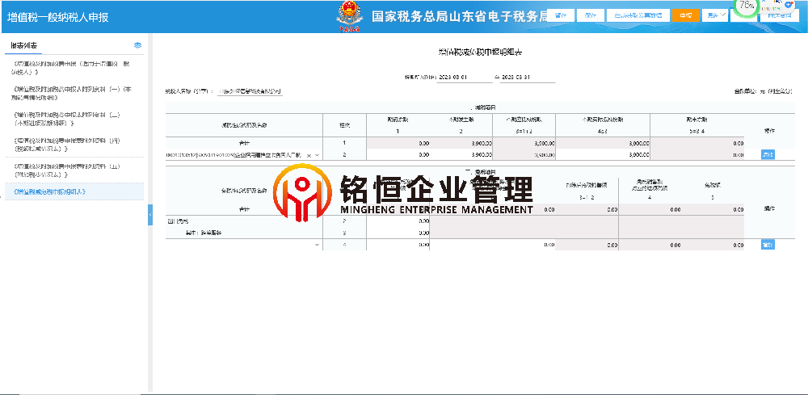Select 增值税减免税申报明细表 in report list
808x395 pixels.
click(74, 191)
